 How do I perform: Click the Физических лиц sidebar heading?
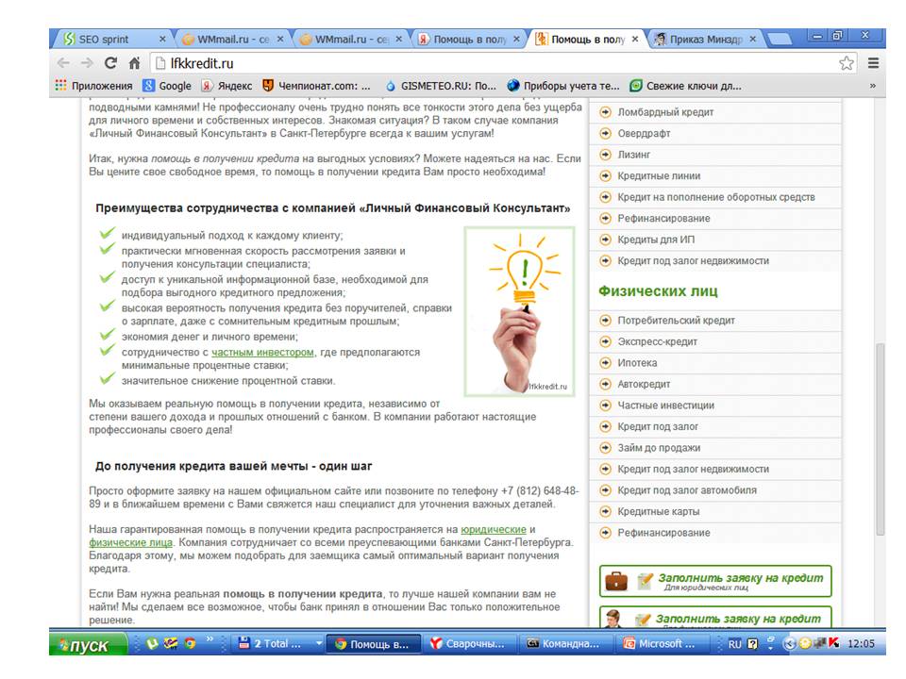pos(658,291)
